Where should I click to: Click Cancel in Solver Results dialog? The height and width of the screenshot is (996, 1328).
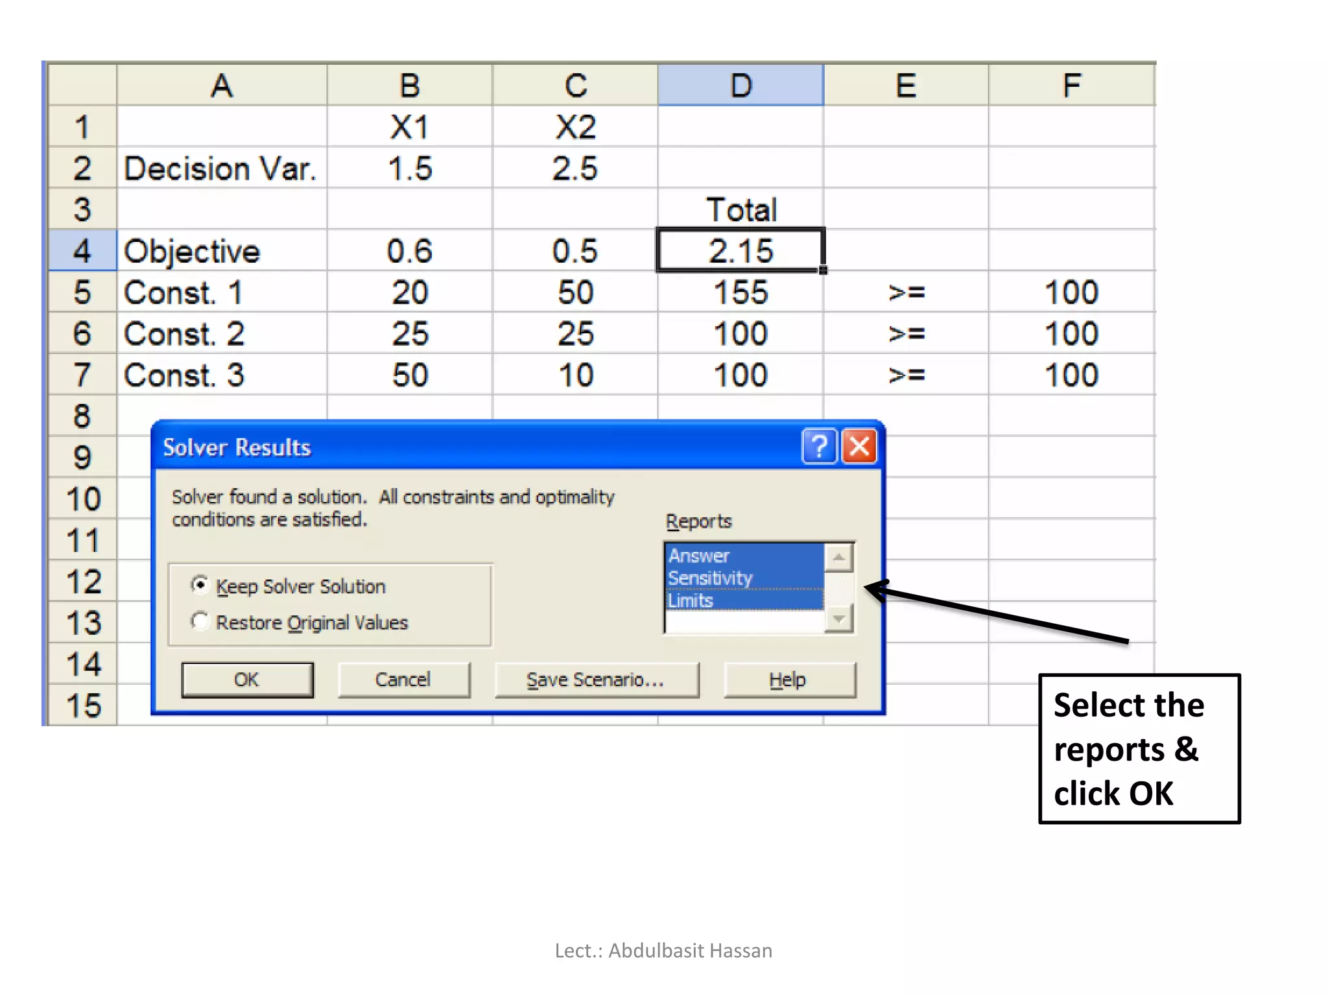click(x=403, y=680)
